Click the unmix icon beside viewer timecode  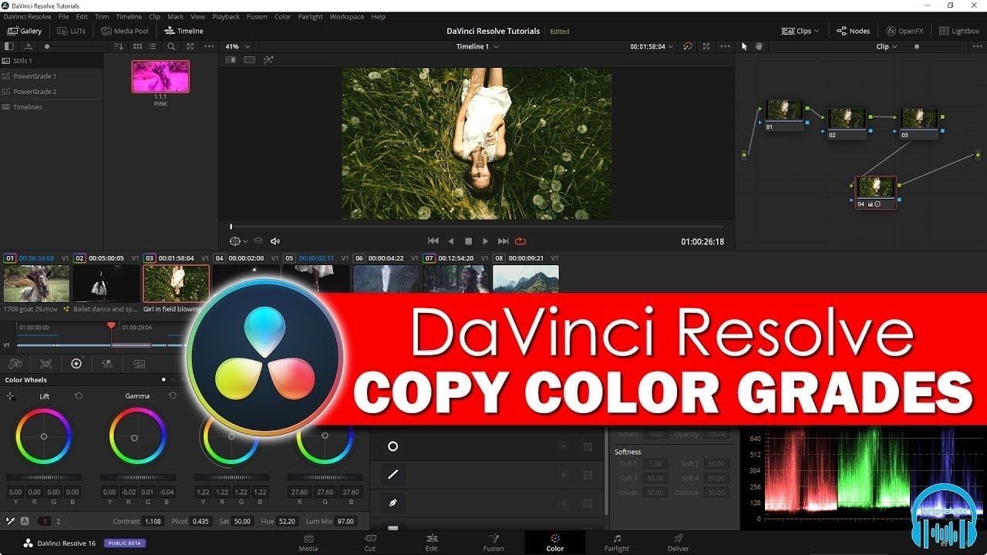(688, 46)
